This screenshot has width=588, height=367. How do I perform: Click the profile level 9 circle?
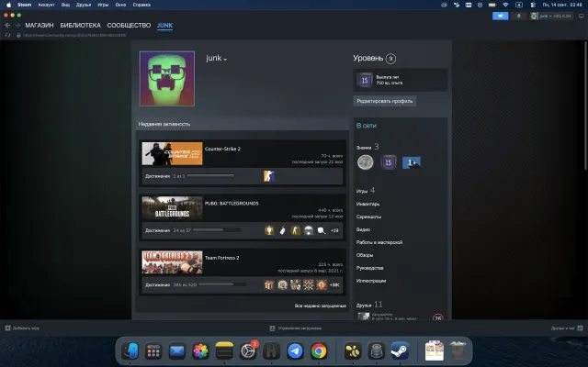tap(390, 59)
